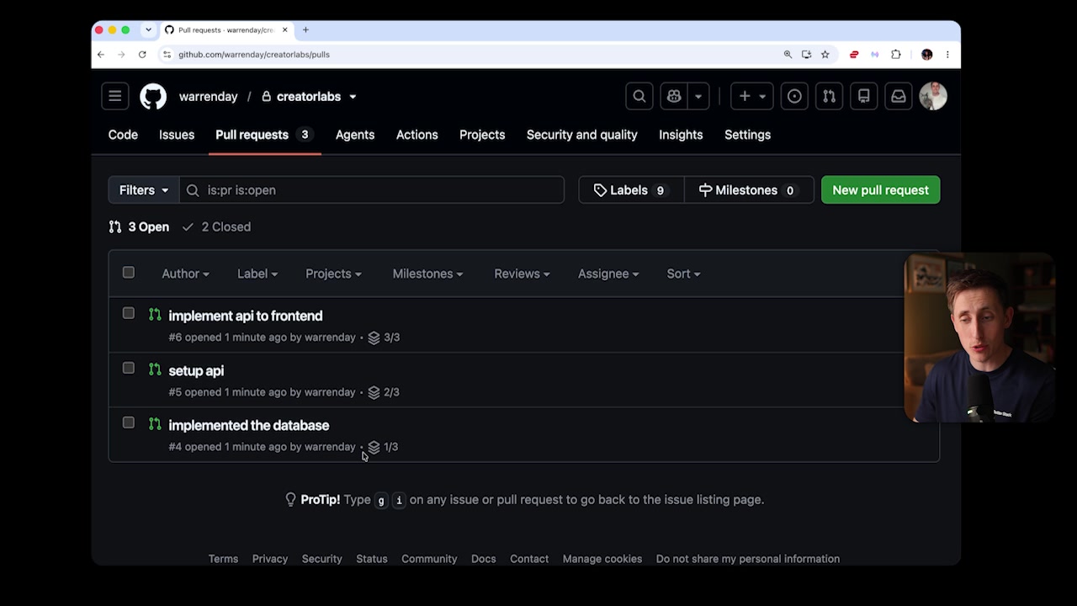Screen dimensions: 1077x606
Task: Expand the Reviews filter dropdown
Action: [522, 274]
